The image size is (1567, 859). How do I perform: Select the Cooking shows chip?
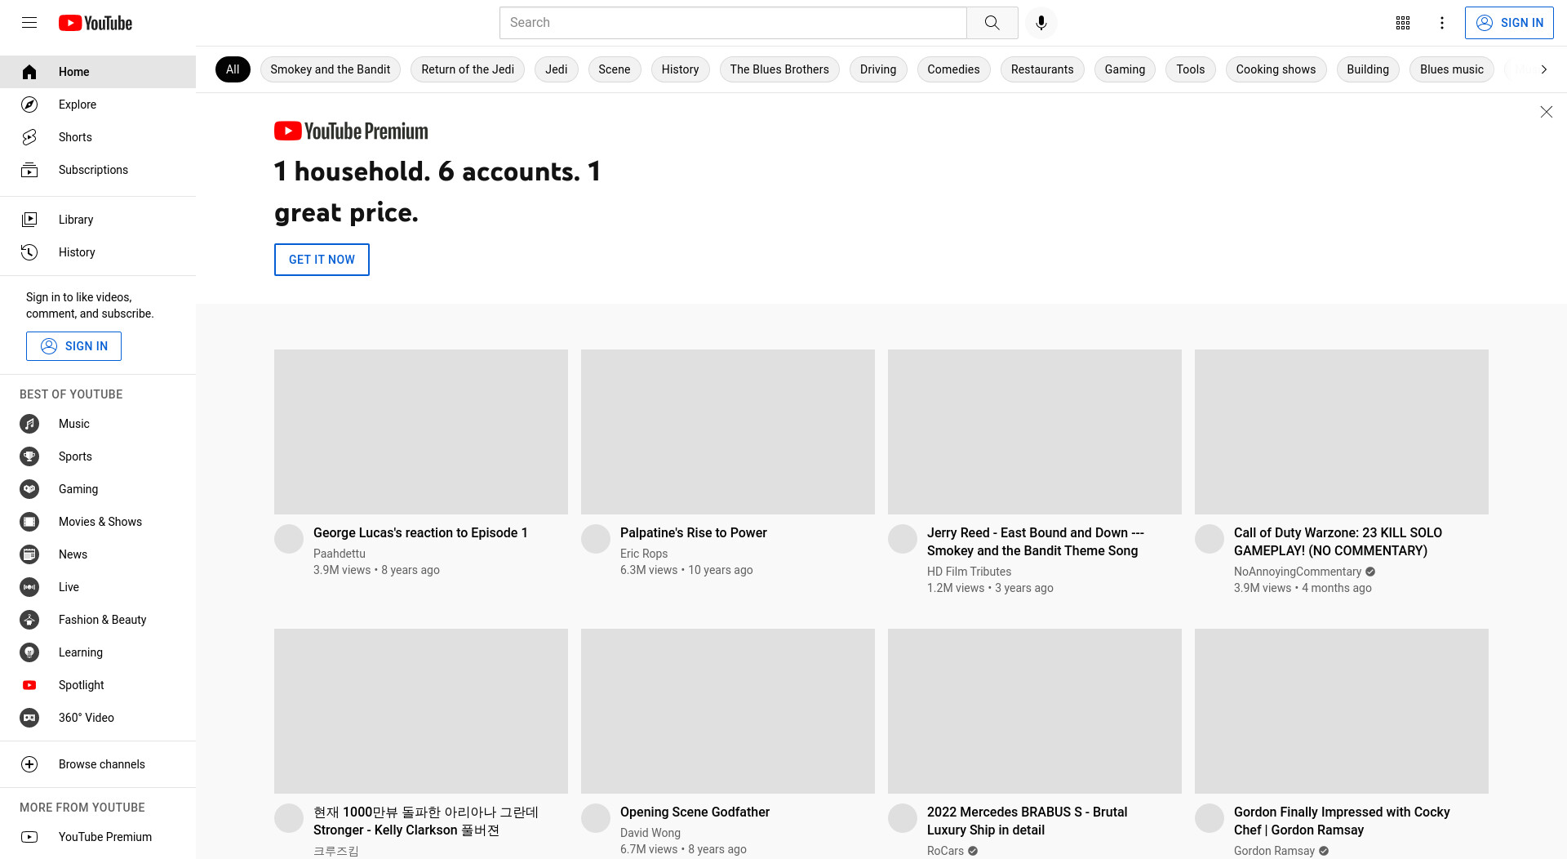pyautogui.click(x=1276, y=69)
